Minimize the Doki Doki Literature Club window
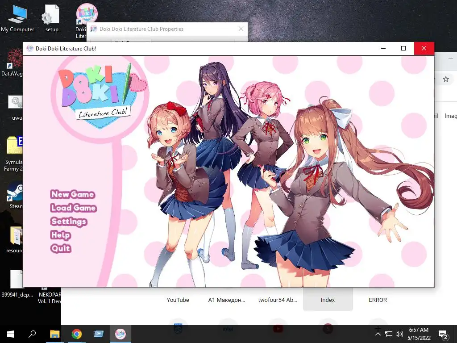This screenshot has width=457, height=343. [383, 48]
